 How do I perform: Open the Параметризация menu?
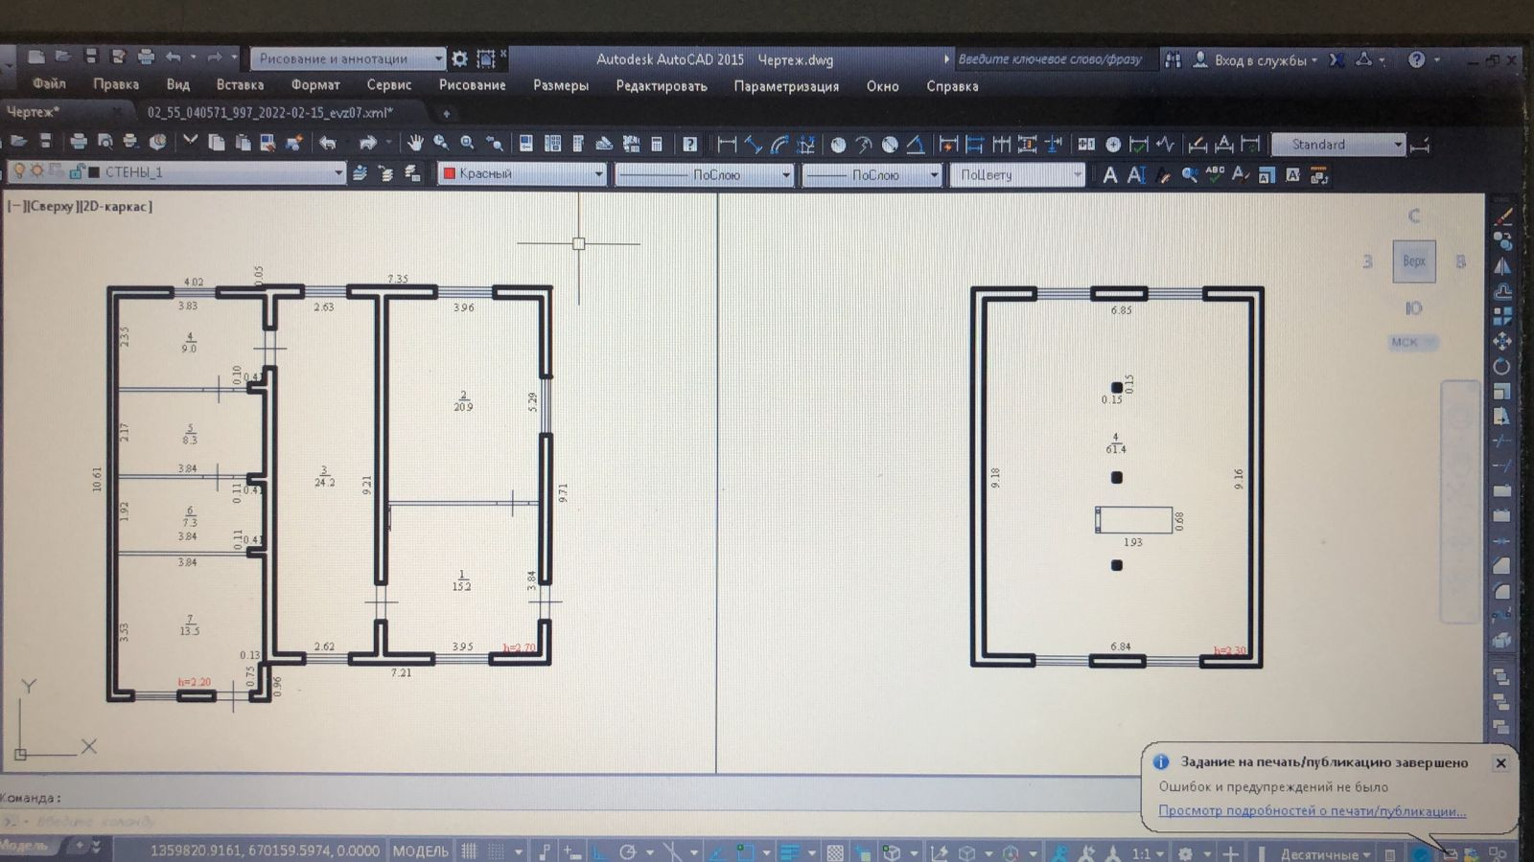pos(786,86)
